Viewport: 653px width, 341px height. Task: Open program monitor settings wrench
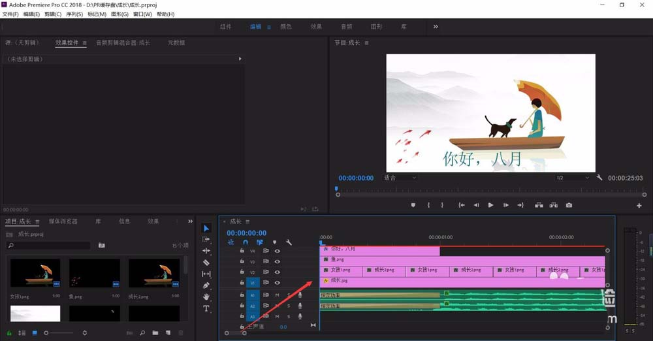click(599, 178)
